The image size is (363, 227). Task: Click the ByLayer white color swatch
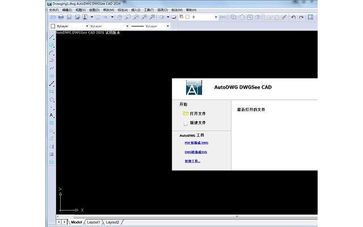[53, 26]
